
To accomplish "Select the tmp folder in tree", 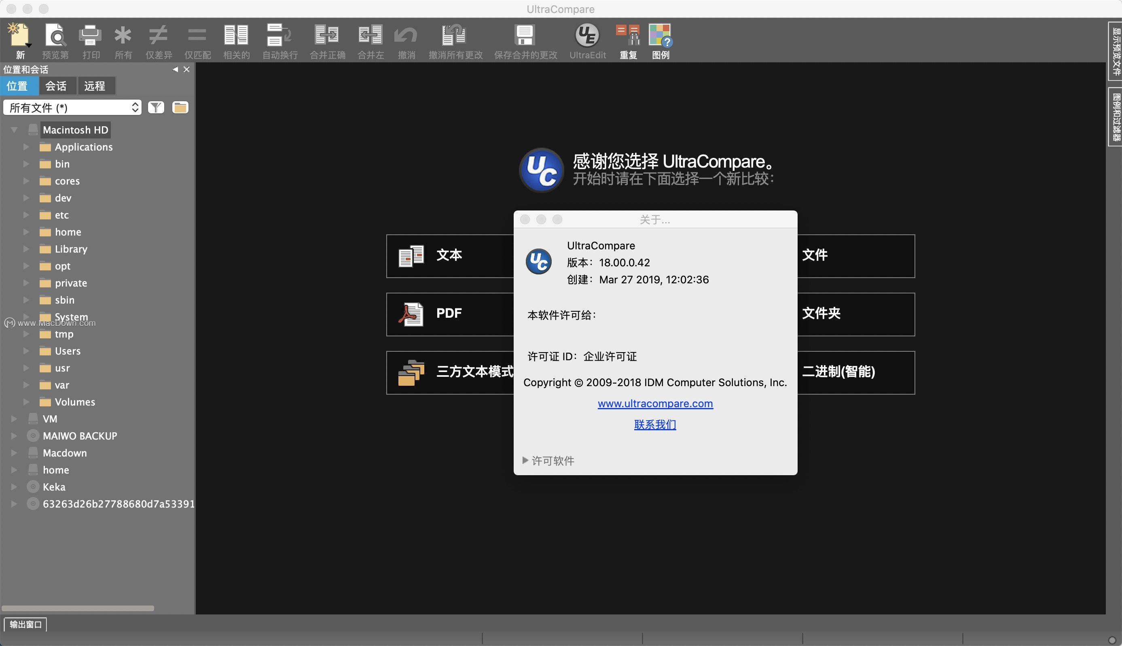I will click(x=64, y=334).
